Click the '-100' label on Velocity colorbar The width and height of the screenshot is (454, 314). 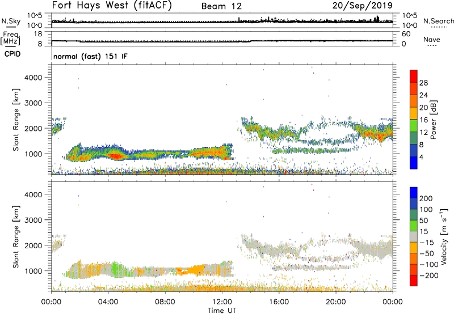429,265
